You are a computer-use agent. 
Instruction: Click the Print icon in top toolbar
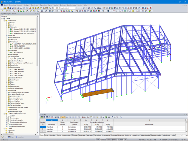[x=18, y=8]
